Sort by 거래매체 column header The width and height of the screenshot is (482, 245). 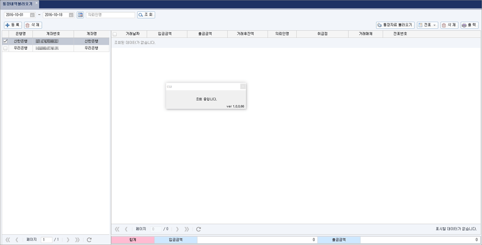tap(365, 34)
